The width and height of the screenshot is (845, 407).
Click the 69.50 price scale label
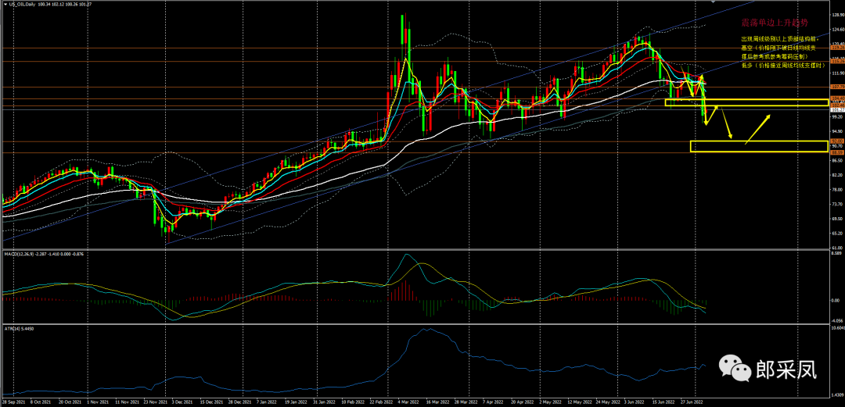tap(837, 219)
